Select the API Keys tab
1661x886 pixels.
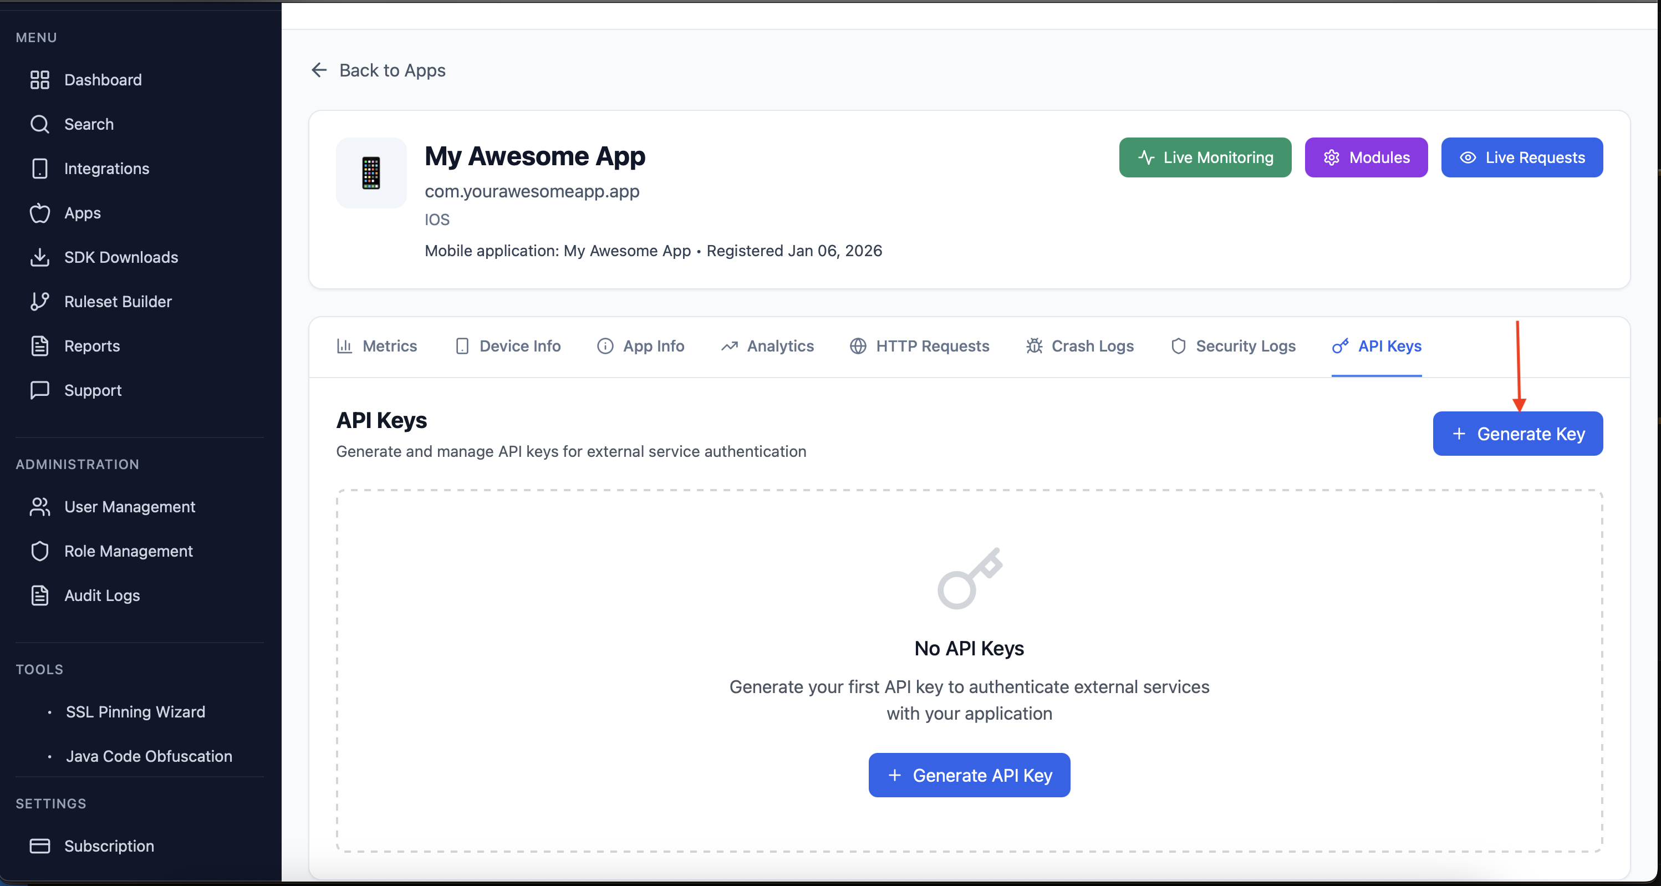click(x=1377, y=347)
